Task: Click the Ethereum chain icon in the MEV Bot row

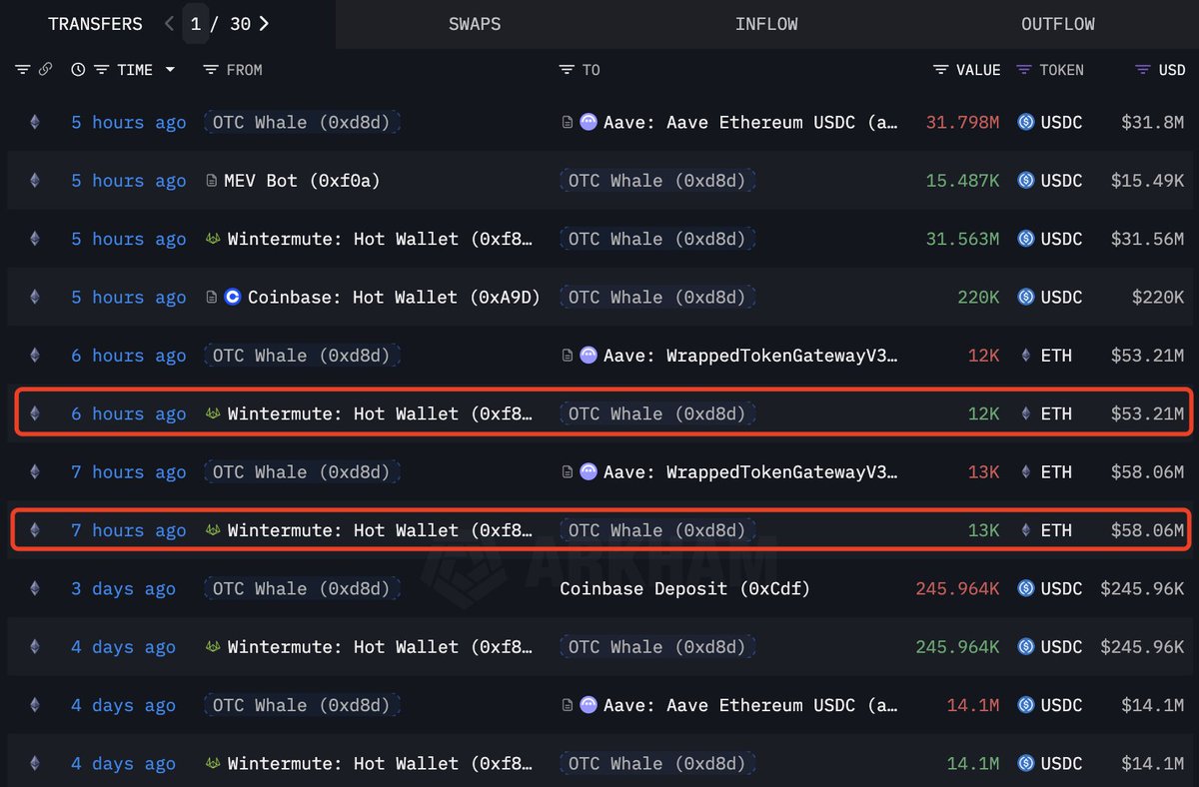Action: click(36, 181)
